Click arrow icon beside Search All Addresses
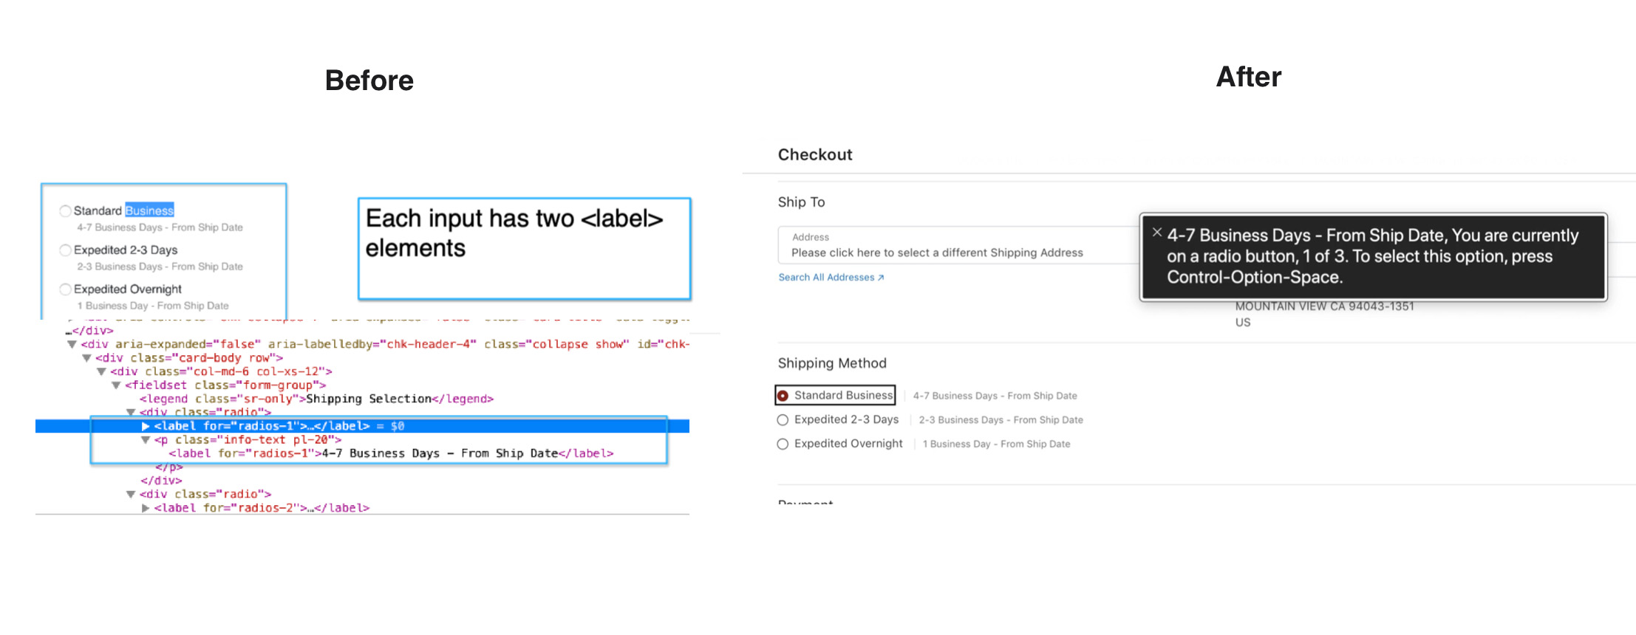 tap(881, 278)
